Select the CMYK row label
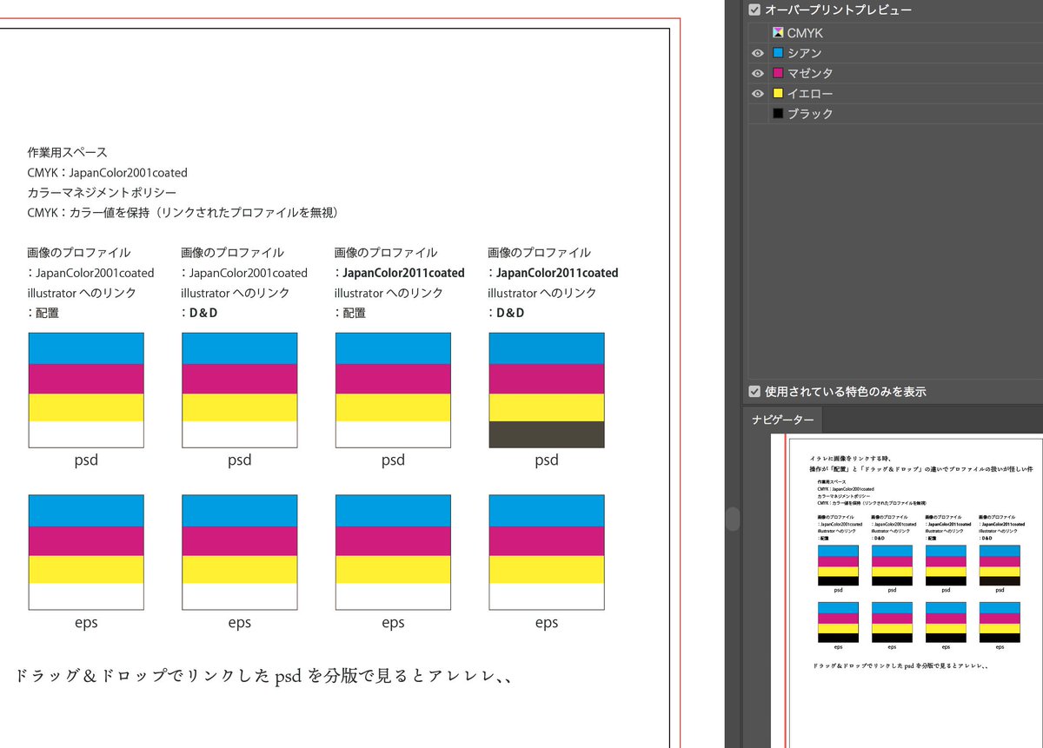 (805, 33)
